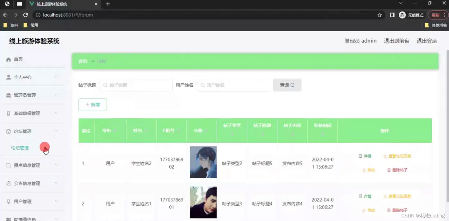Click the browser reload page icon
This screenshot has height=221, width=449.
click(25, 15)
